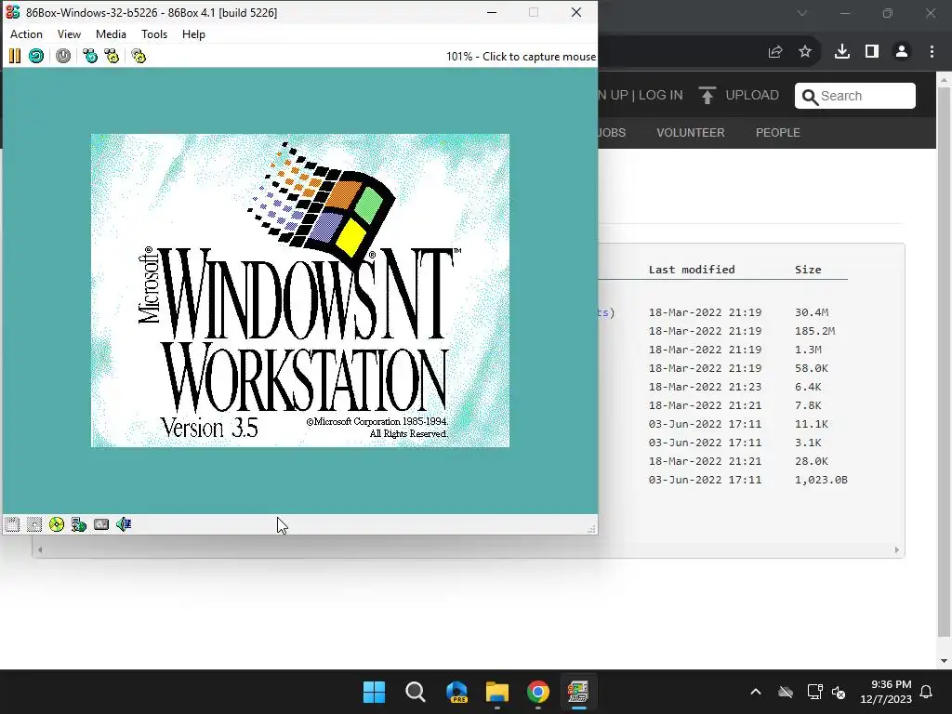The height and width of the screenshot is (714, 952).
Task: Open the View menu in 86Box
Action: click(69, 34)
